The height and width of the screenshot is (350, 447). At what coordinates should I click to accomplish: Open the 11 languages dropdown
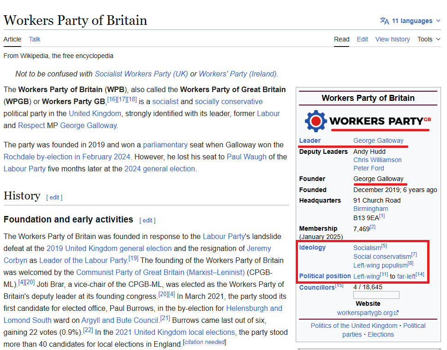411,21
